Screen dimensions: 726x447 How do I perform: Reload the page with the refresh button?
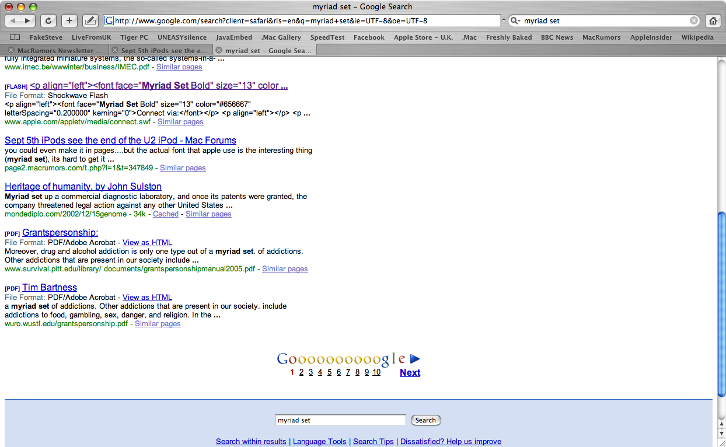48,20
